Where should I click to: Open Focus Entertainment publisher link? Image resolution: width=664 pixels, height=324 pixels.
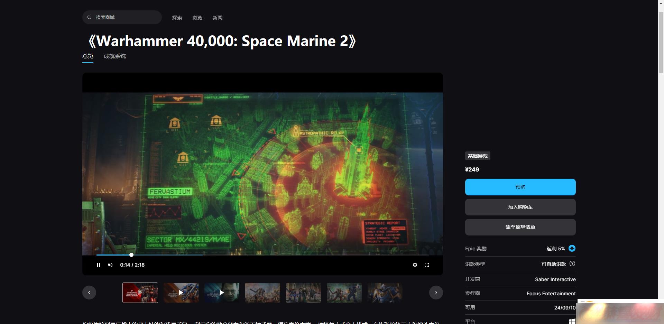pyautogui.click(x=551, y=294)
